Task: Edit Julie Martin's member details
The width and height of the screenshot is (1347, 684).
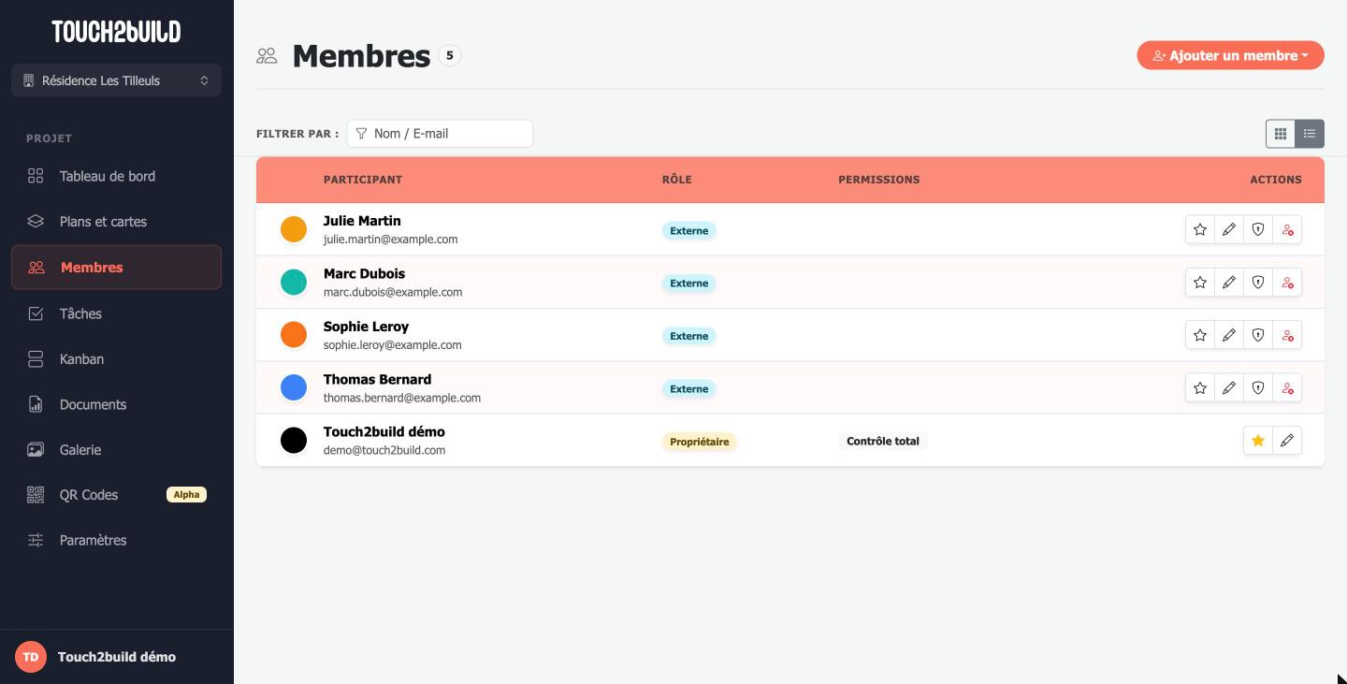Action: 1229,229
